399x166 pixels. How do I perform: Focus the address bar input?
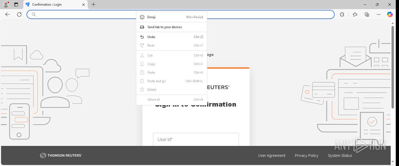(180, 14)
